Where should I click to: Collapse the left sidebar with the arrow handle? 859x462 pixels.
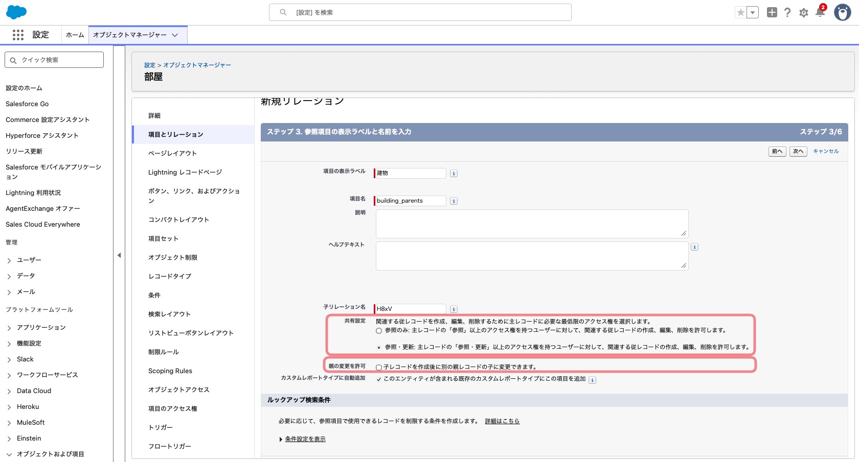(x=119, y=255)
